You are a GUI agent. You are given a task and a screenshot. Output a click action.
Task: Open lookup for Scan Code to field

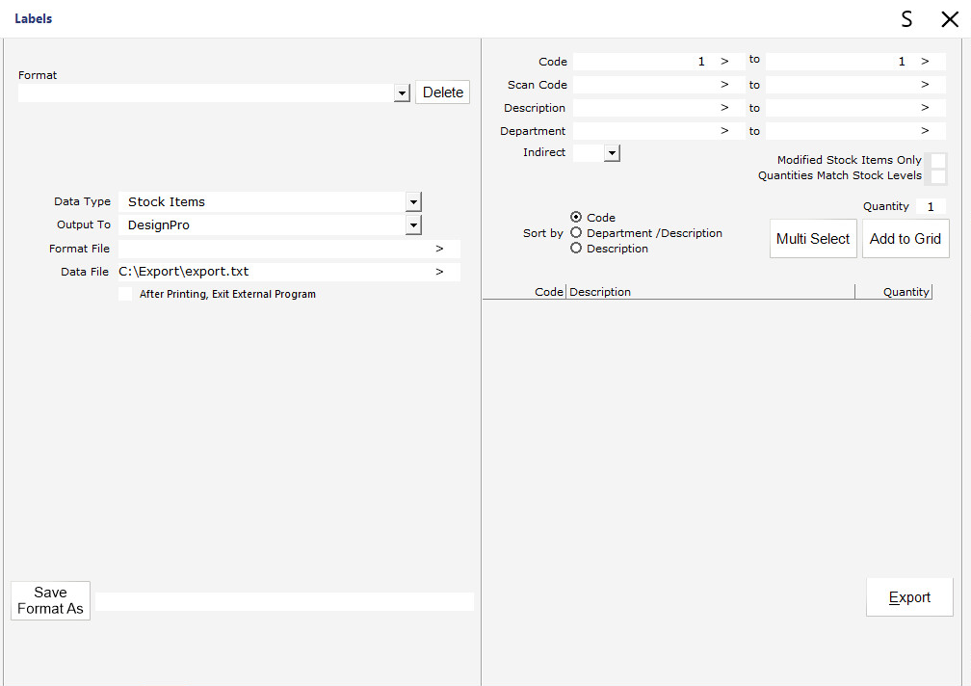click(x=925, y=84)
